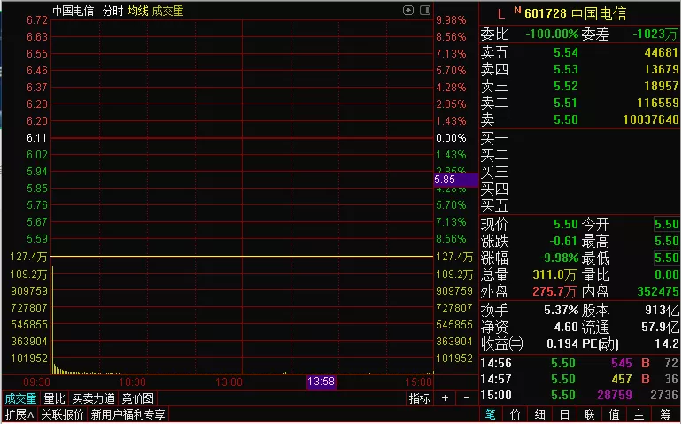This screenshot has height=424, width=682.
Task: Expand the 扩展 extension panel
Action: pyautogui.click(x=19, y=414)
